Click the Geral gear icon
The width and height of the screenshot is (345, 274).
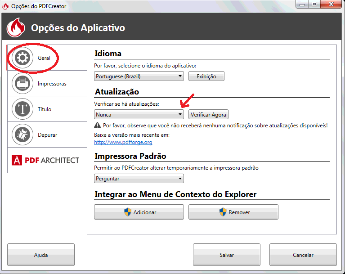22,58
